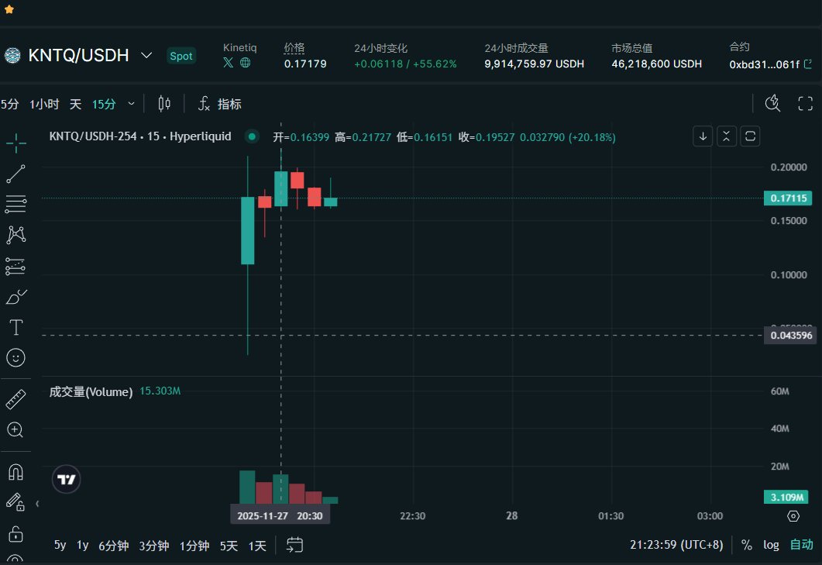Click the 成交量(Volume) indicator label
Image resolution: width=822 pixels, height=565 pixels.
[91, 392]
